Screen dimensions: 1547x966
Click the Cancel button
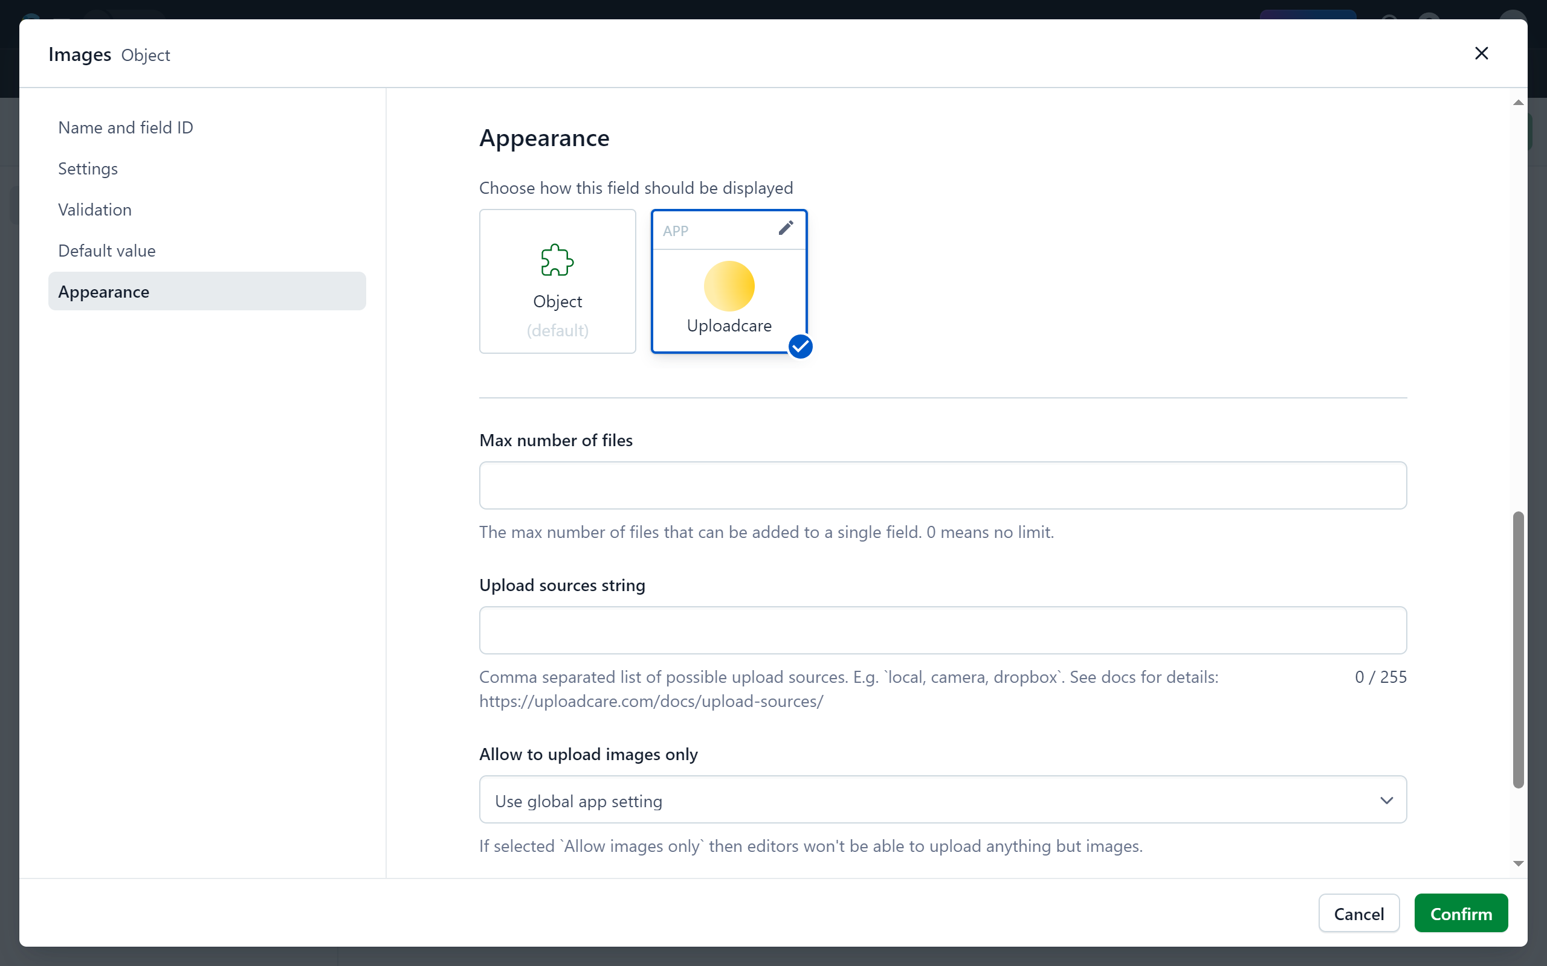(1359, 913)
